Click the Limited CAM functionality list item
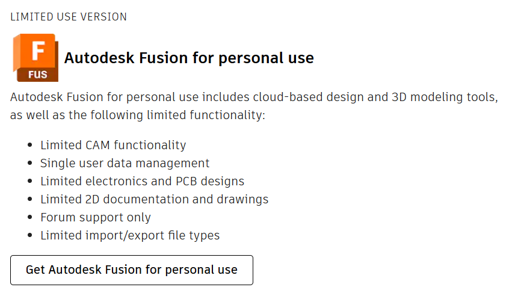Screen dimensions: 518x293 coord(113,145)
